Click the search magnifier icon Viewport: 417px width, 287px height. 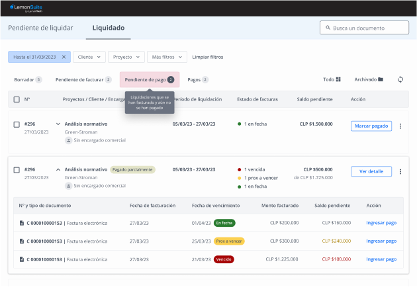pyautogui.click(x=328, y=28)
